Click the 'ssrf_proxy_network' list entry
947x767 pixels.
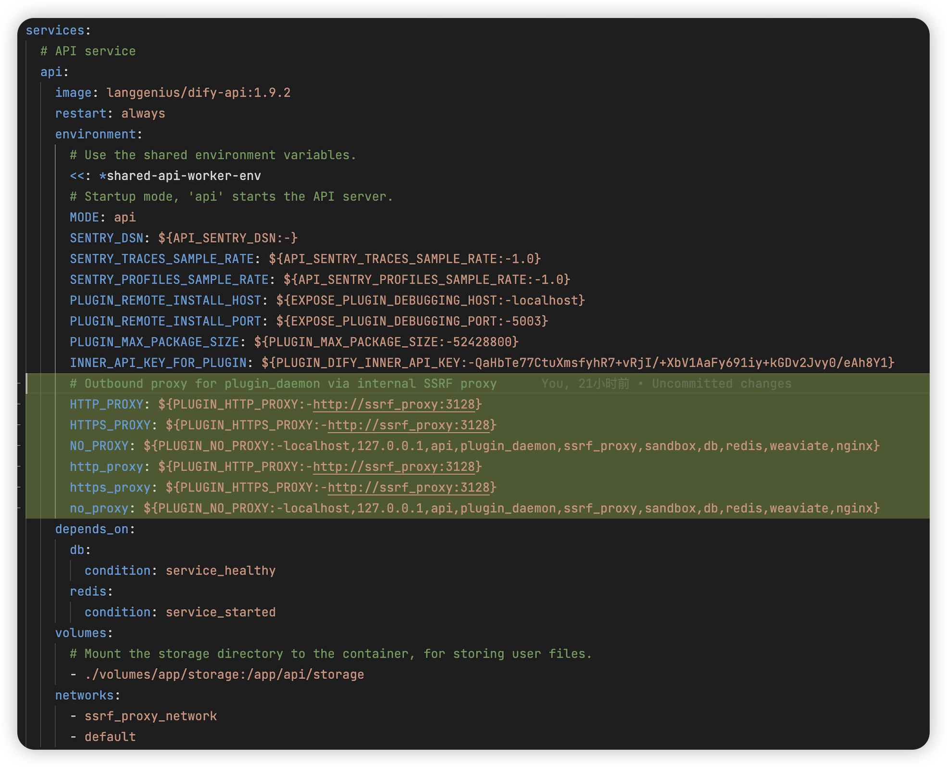pyautogui.click(x=150, y=716)
